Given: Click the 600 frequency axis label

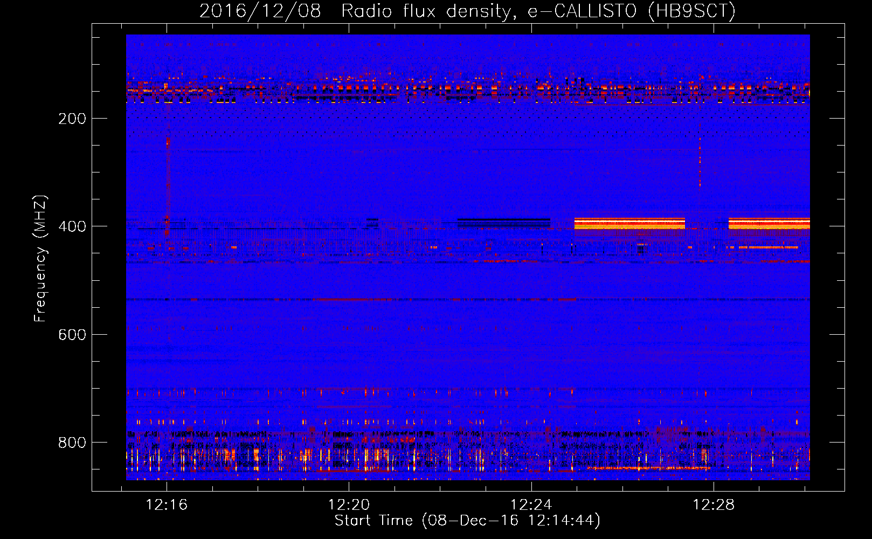Looking at the screenshot, I should point(72,335).
